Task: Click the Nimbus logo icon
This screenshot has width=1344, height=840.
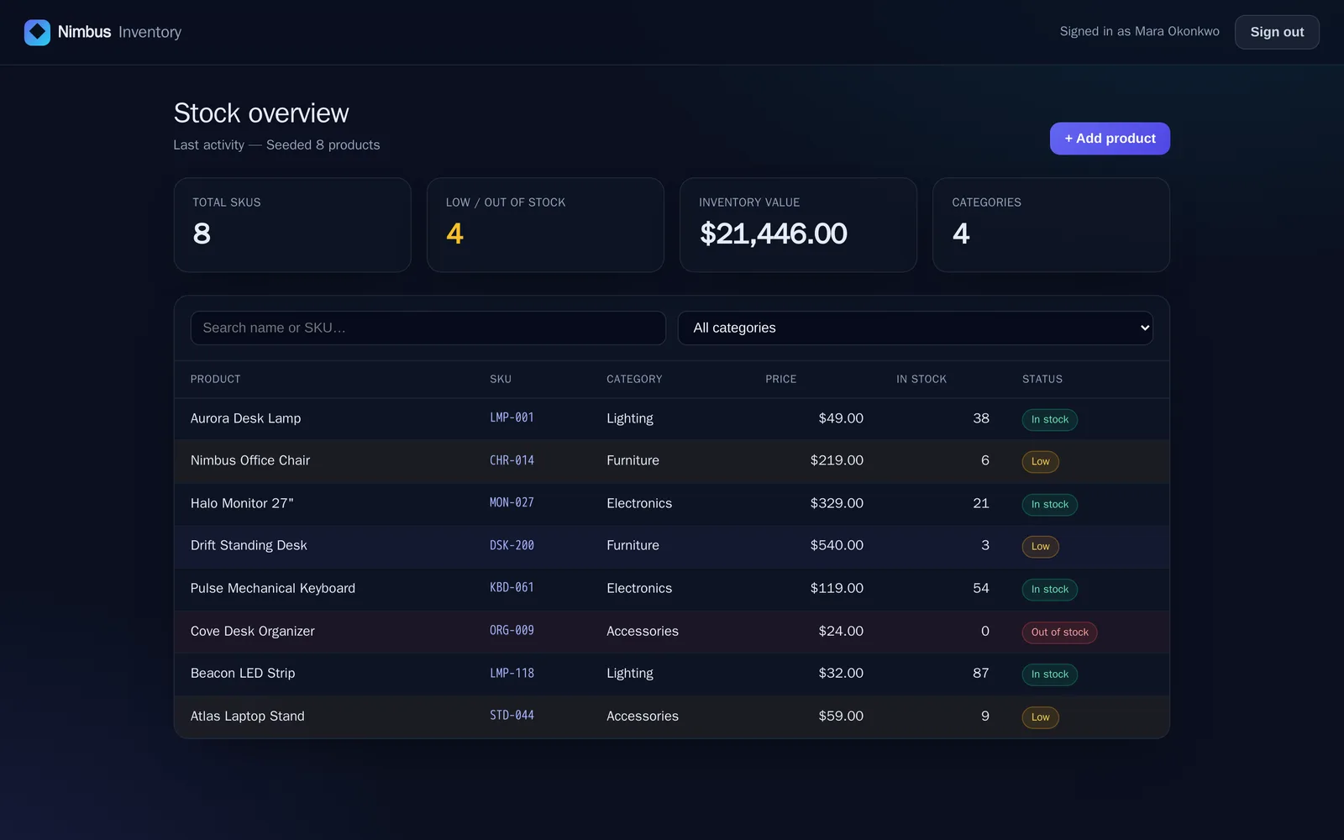Action: [x=37, y=32]
